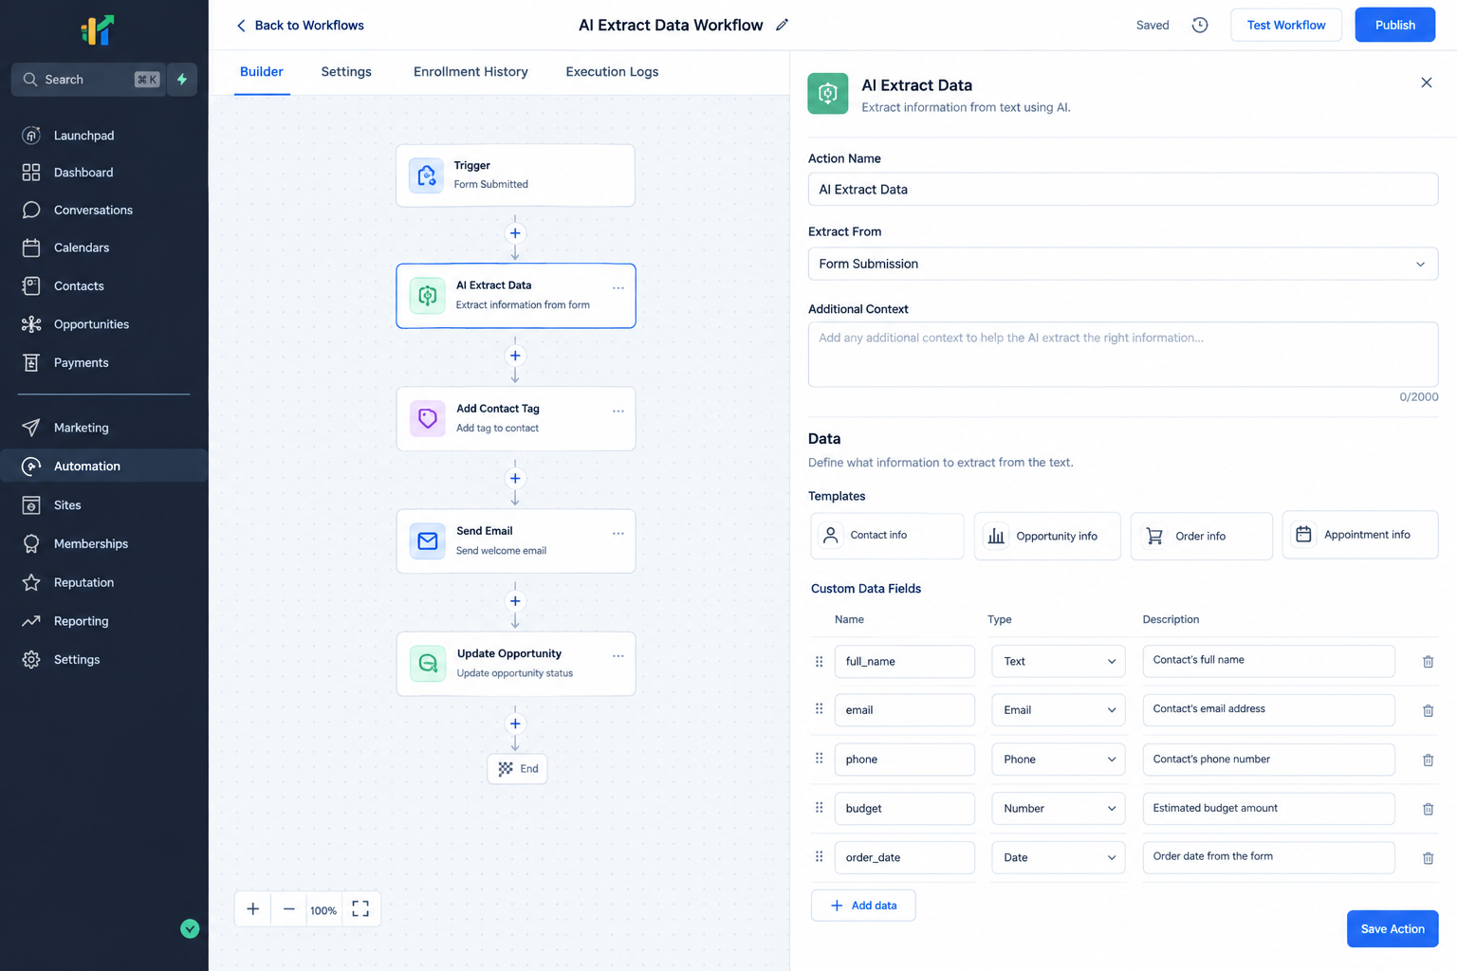Open three-dot menu on Update Opportunity
This screenshot has width=1457, height=971.
(x=618, y=655)
